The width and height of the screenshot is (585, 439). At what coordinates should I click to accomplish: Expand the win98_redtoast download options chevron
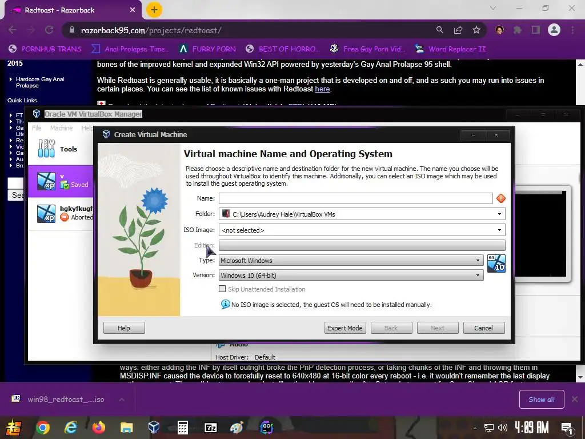[x=122, y=400]
